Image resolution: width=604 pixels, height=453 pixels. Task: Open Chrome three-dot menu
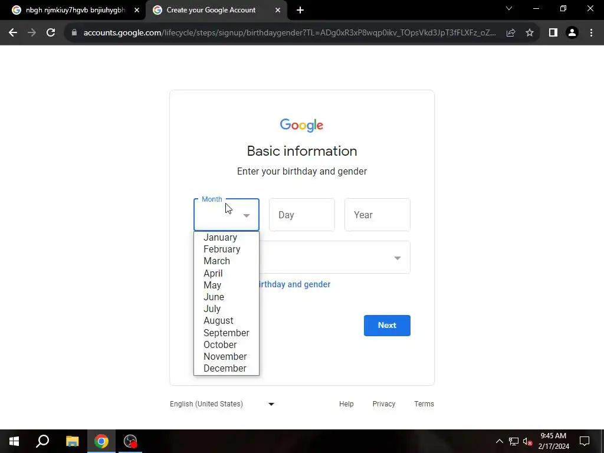(591, 33)
